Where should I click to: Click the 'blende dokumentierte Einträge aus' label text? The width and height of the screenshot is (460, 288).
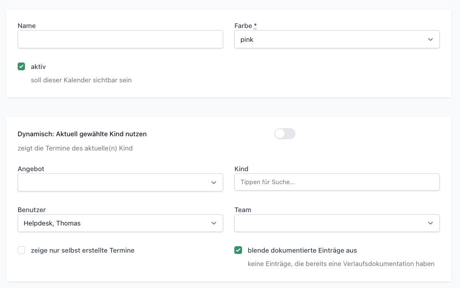tap(302, 250)
